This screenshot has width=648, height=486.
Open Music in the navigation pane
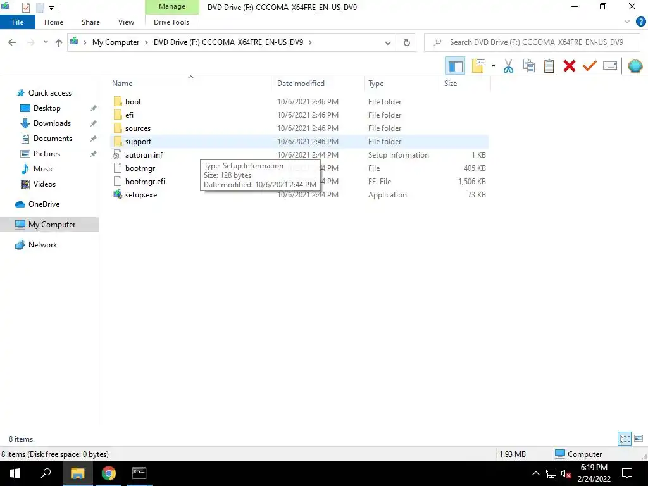(x=44, y=168)
